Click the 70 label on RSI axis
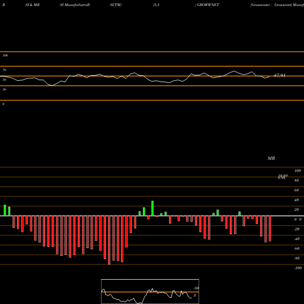304x304 pixels. pyautogui.click(x=4, y=70)
